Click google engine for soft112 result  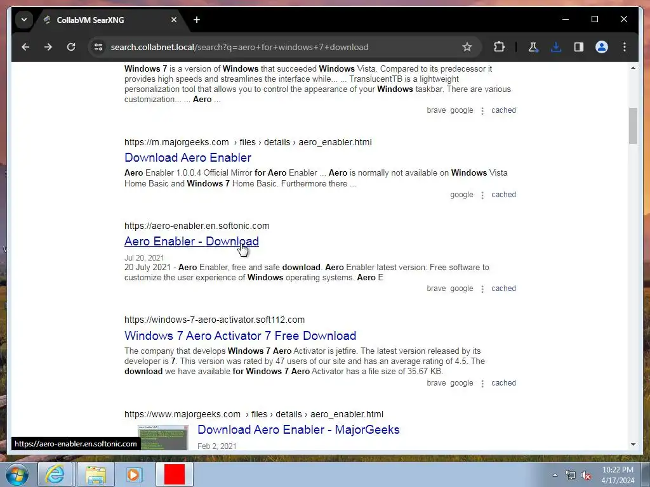461,383
